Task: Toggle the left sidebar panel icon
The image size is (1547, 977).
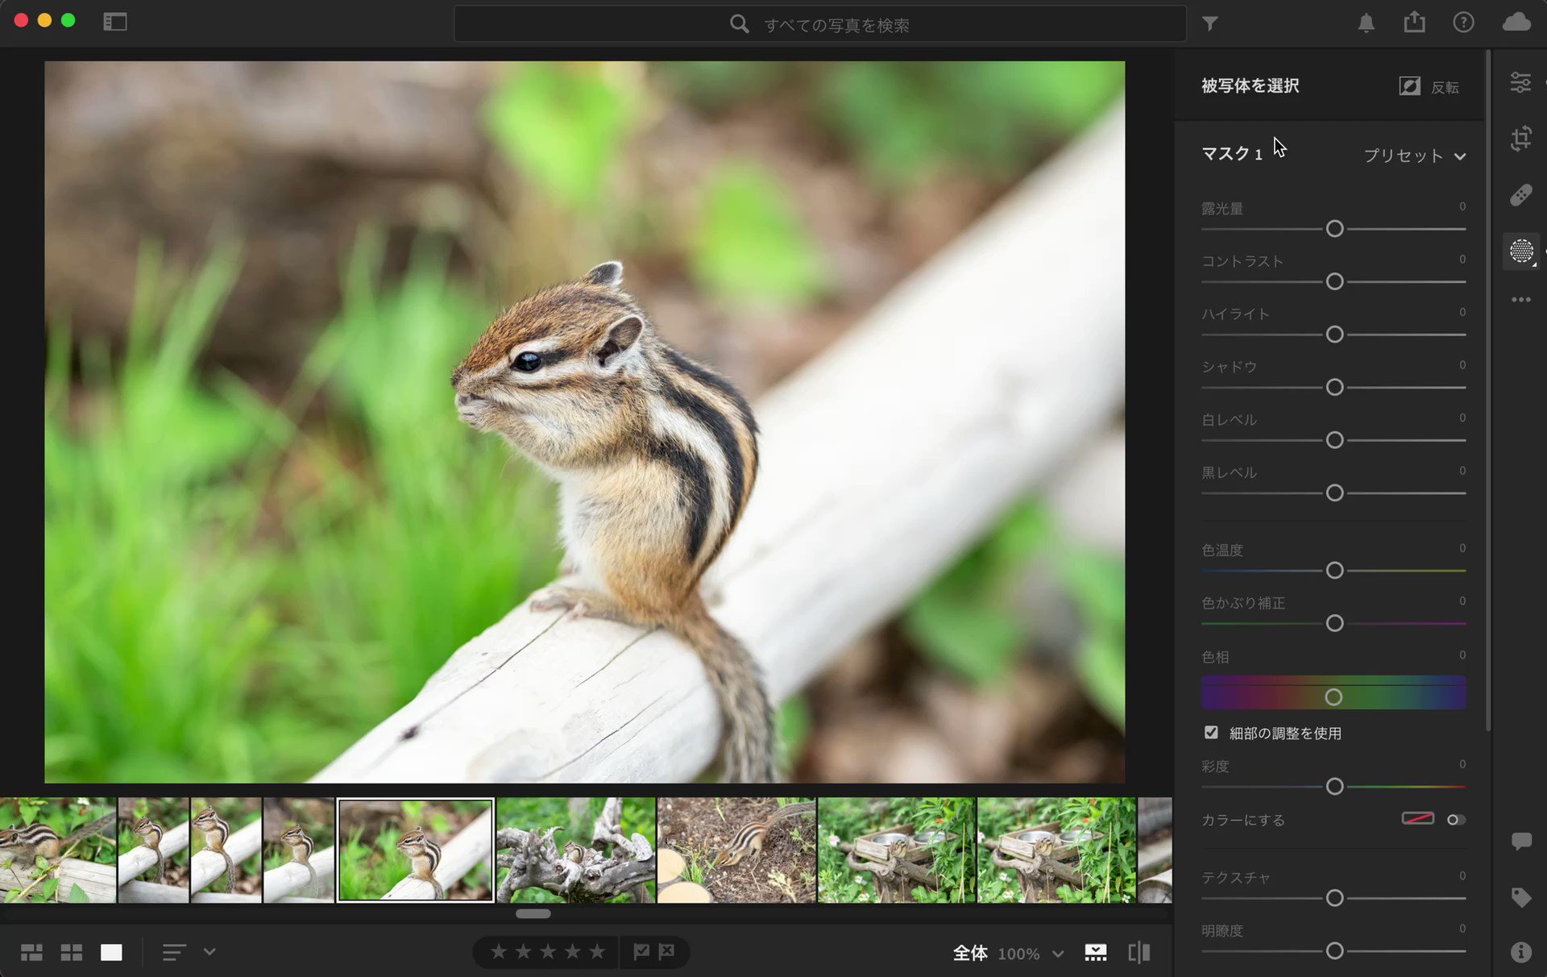Action: tap(115, 22)
